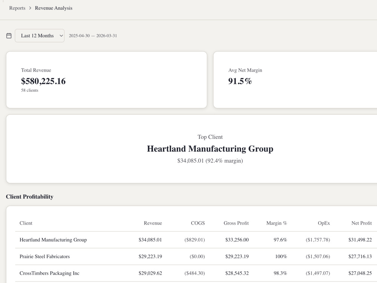Select the Top Client card heading
Viewport: 377px width, 283px height.
(210, 137)
